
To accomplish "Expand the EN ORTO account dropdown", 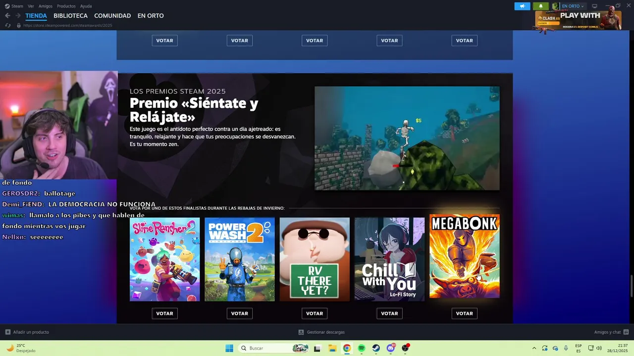I will 572,6.
